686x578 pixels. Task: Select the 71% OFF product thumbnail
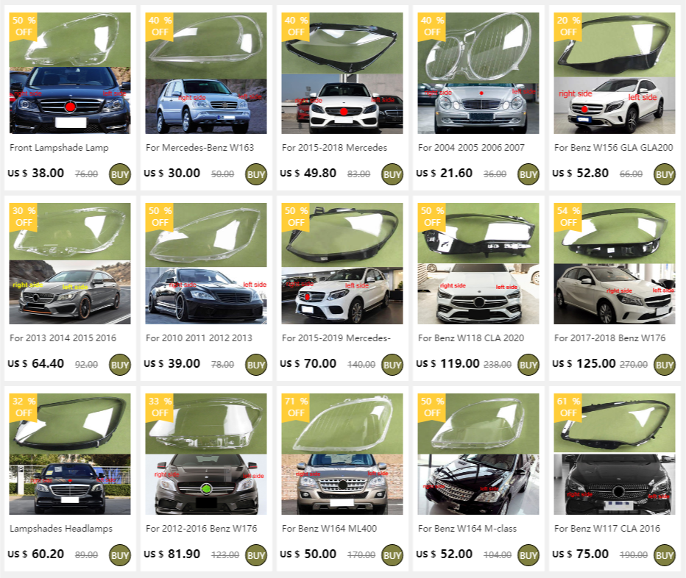pyautogui.click(x=342, y=454)
